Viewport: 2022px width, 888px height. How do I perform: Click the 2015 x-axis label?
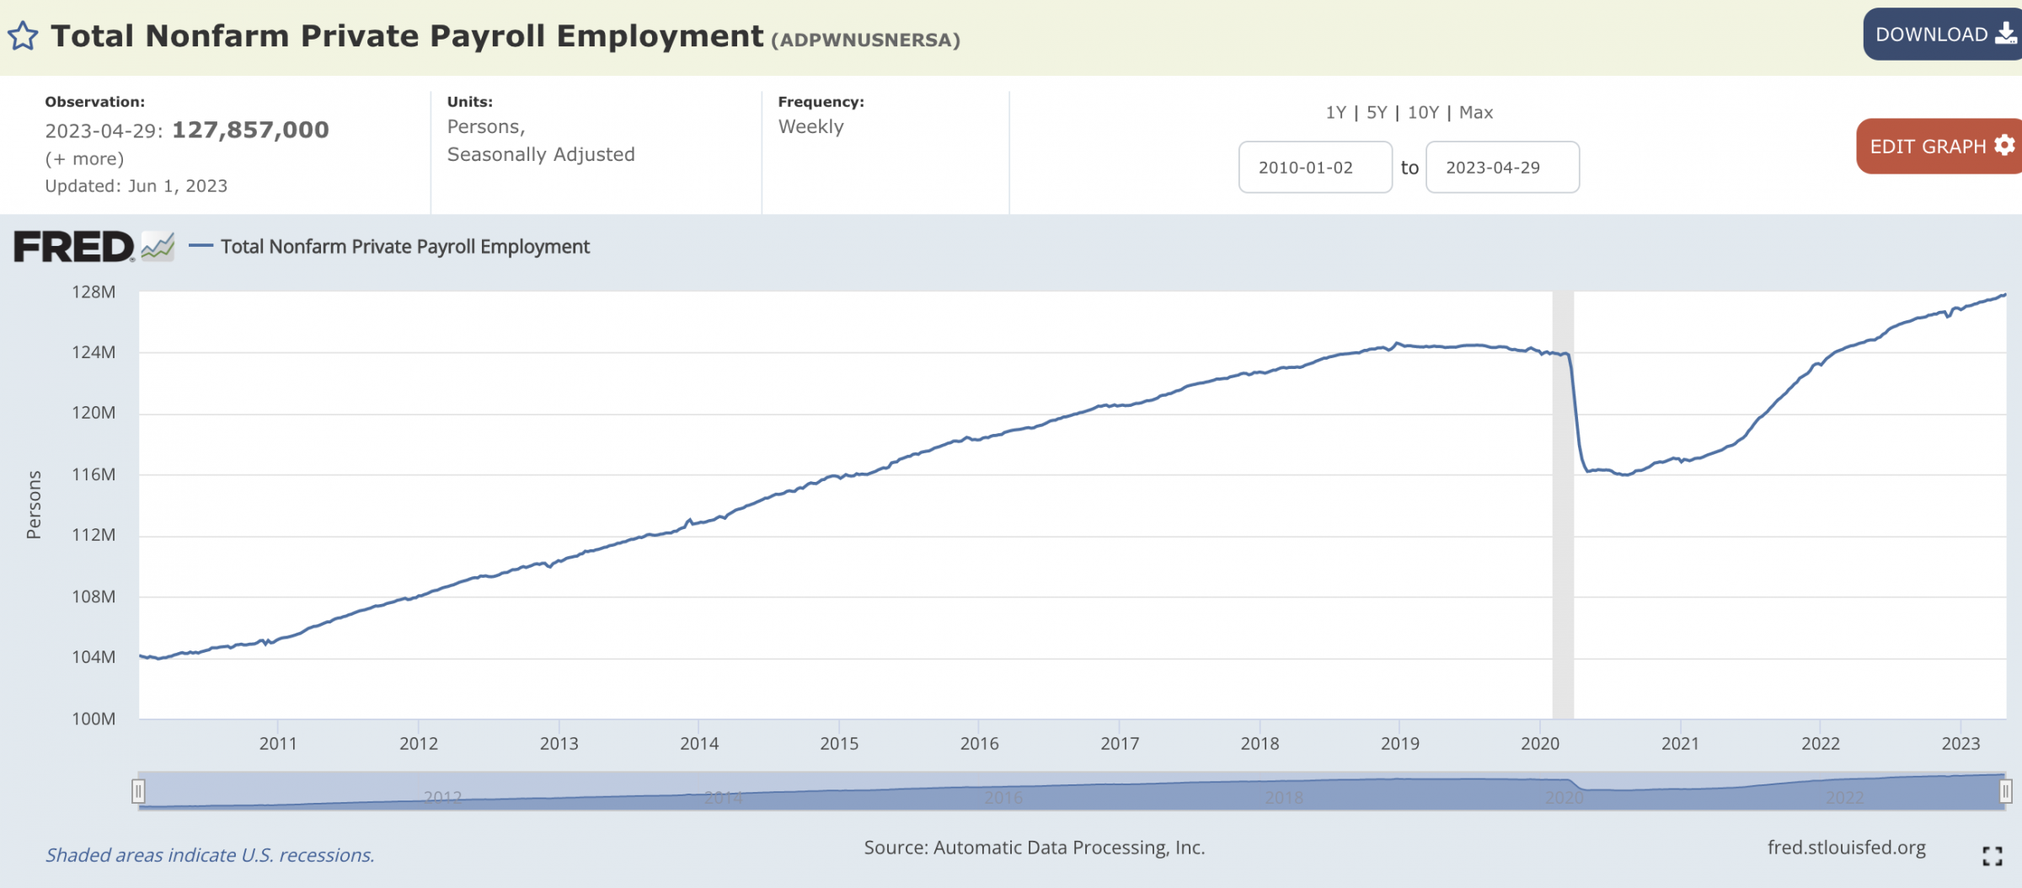(x=839, y=743)
